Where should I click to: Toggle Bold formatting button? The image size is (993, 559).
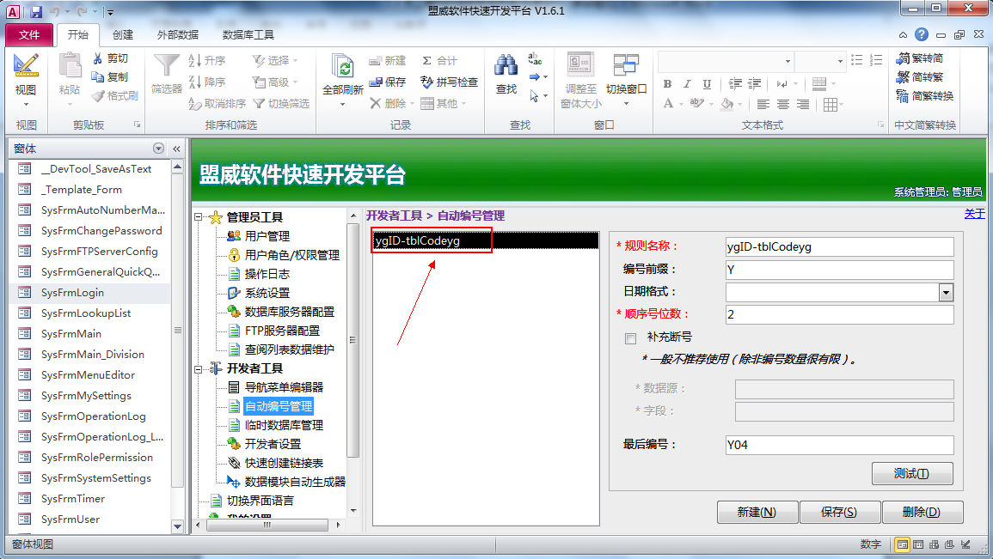pos(667,83)
